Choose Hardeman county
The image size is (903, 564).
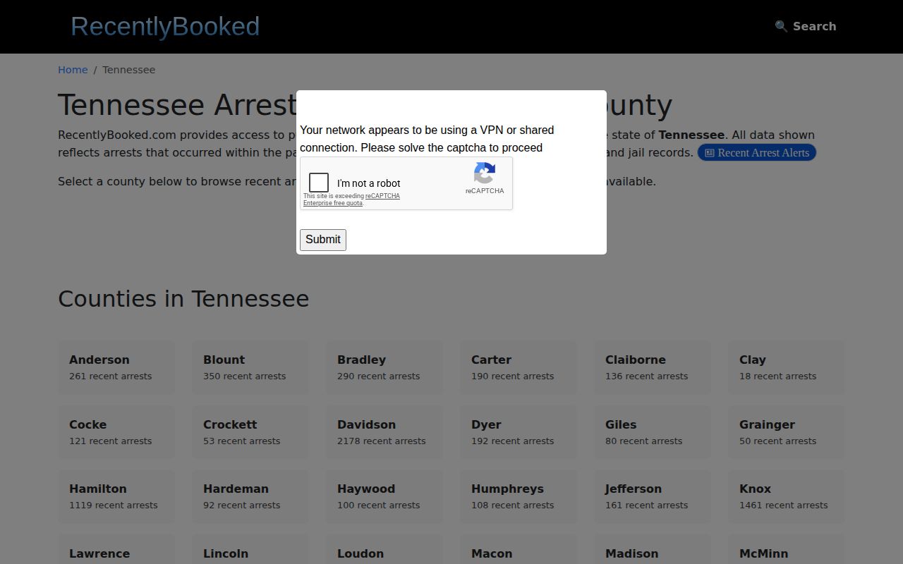(x=250, y=496)
